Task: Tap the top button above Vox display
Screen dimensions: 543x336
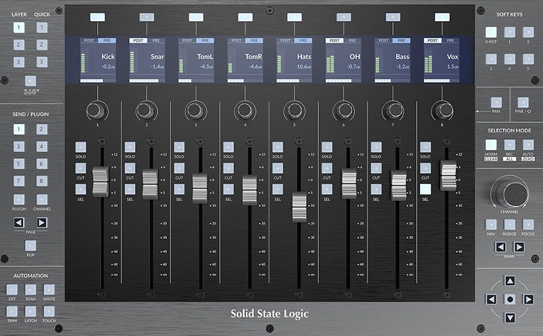Action: click(x=443, y=18)
